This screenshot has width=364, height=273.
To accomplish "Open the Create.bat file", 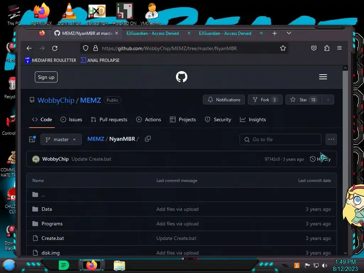I will 53,238.
